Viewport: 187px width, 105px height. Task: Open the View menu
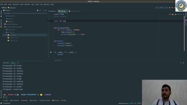10,4
